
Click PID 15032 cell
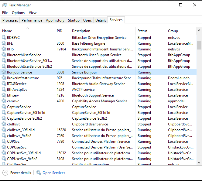(61, 153)
